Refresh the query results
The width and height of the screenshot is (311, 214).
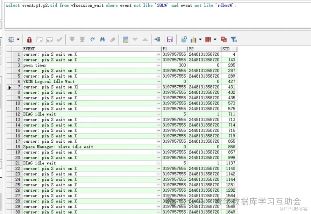click(x=92, y=40)
